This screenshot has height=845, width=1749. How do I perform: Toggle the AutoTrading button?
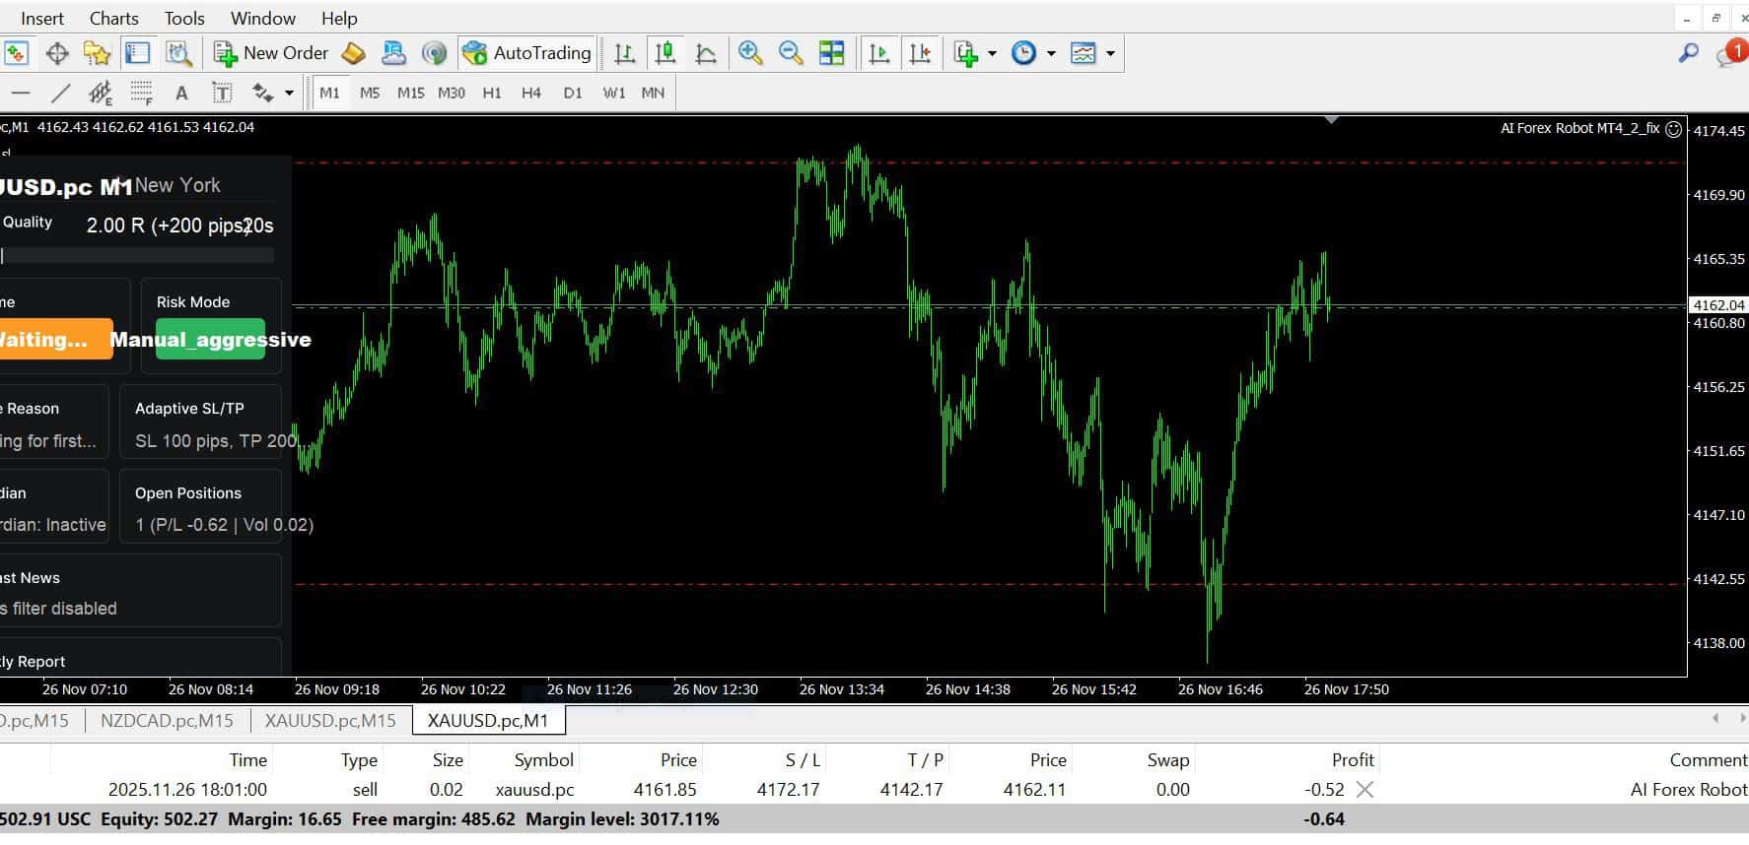527,53
